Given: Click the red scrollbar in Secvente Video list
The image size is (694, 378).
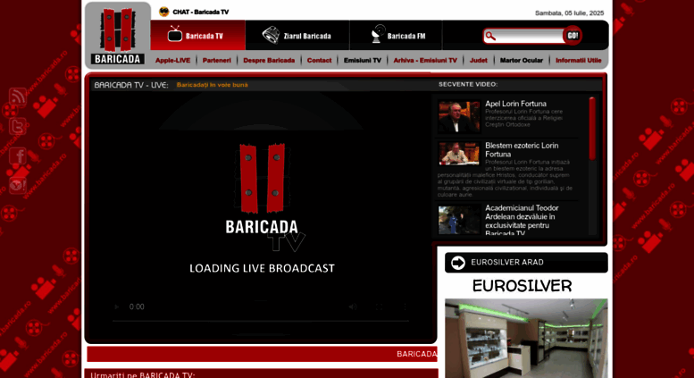Looking at the screenshot, I should point(592,129).
